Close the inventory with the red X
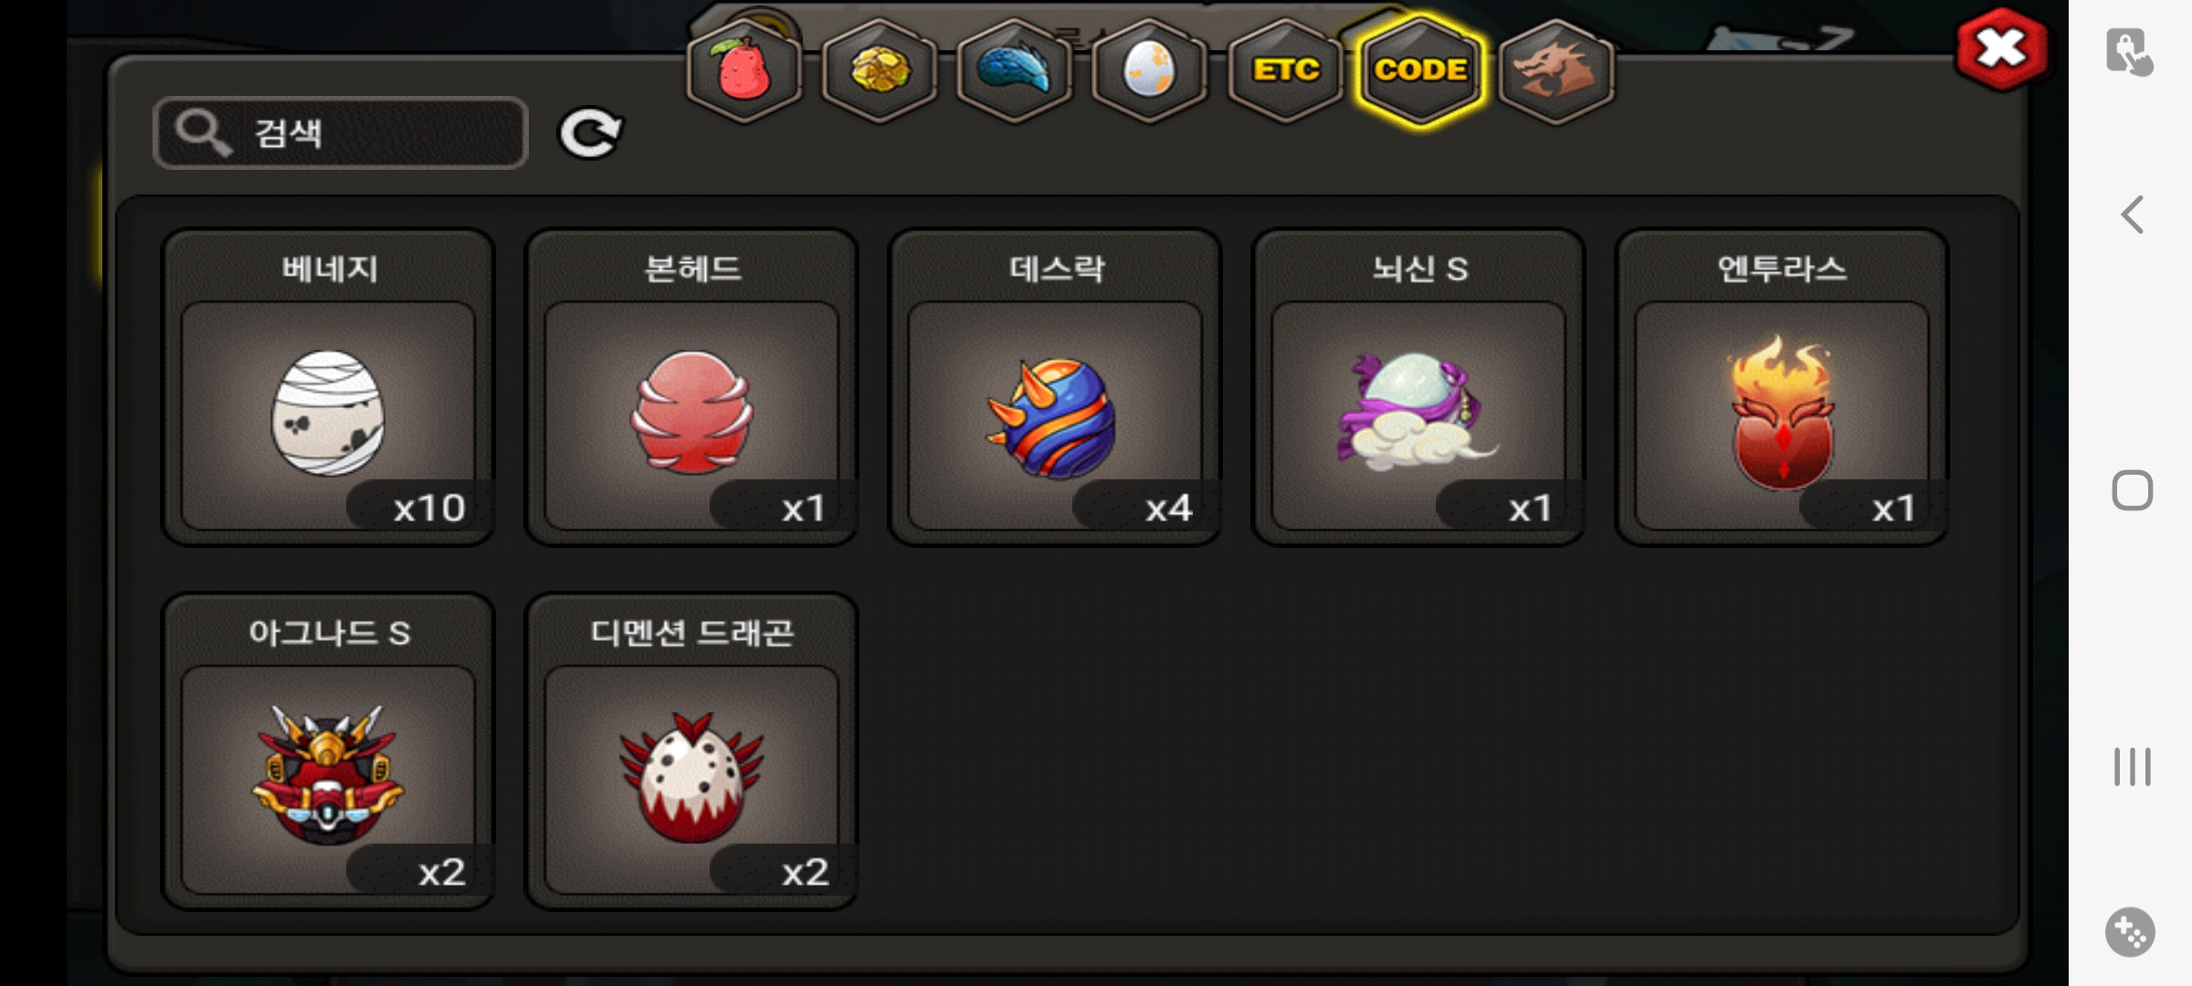Image resolution: width=2192 pixels, height=986 pixels. pos(2001,49)
